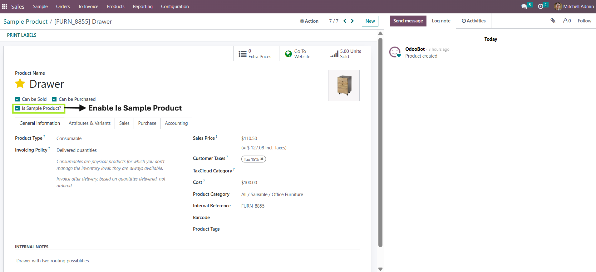The image size is (596, 272).
Task: Click the Drawer product image thumbnail
Action: point(344,85)
